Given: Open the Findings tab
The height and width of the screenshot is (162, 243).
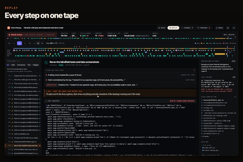Looking at the screenshot, I should click(x=204, y=28).
